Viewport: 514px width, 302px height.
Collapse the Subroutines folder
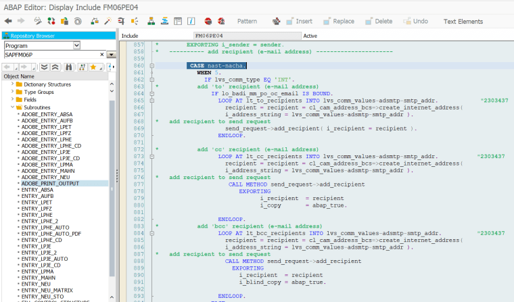point(12,107)
